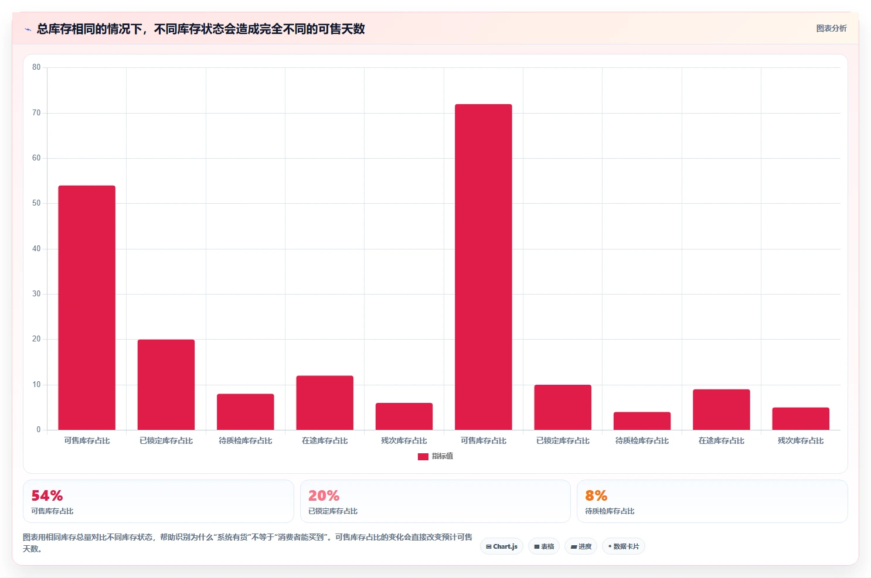
Task: Click the y-axis tick label 30
Action: pos(36,294)
